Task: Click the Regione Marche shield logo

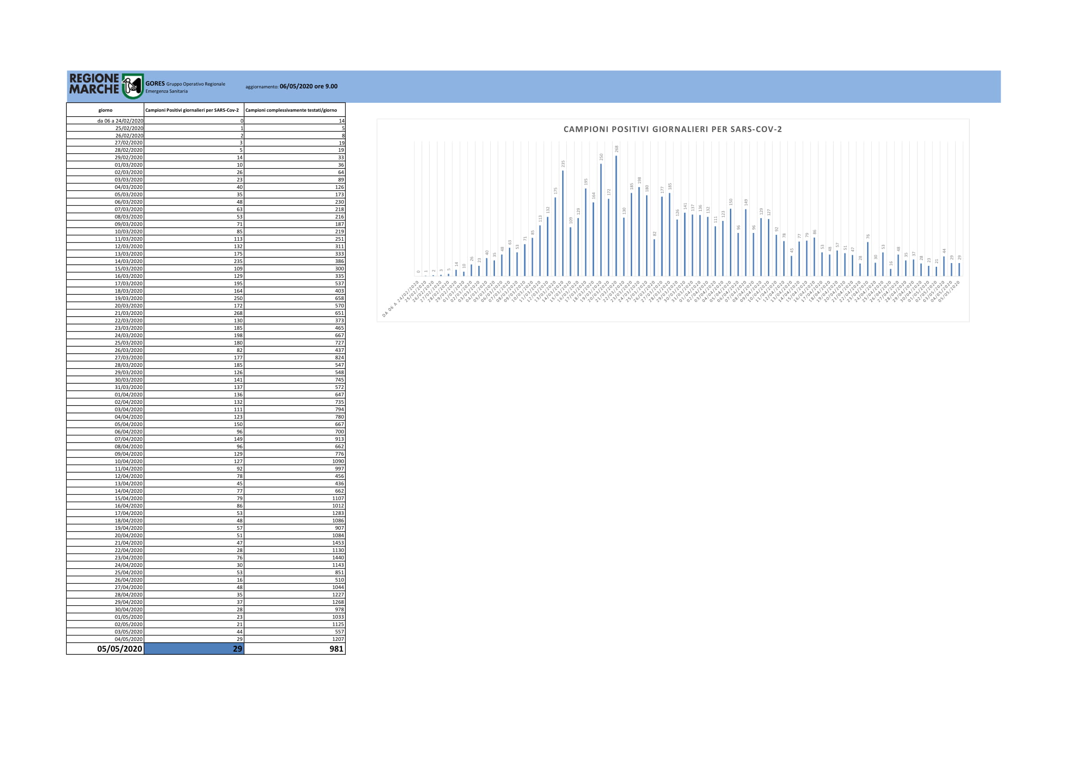Action: click(x=133, y=86)
